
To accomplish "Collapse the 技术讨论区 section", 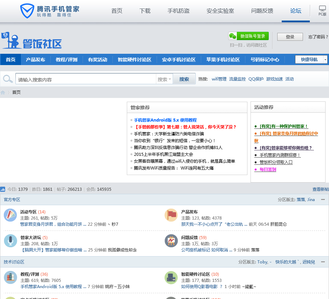I will tap(323, 262).
